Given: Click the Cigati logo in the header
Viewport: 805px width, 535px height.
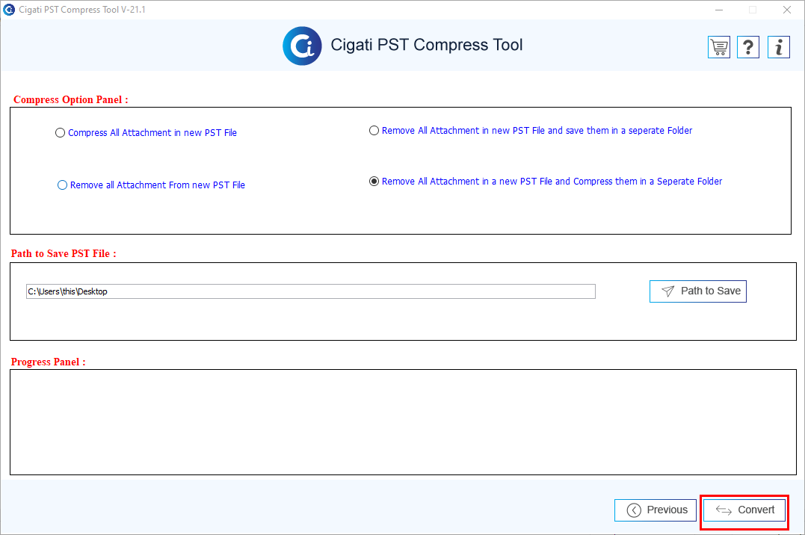Looking at the screenshot, I should coord(303,46).
